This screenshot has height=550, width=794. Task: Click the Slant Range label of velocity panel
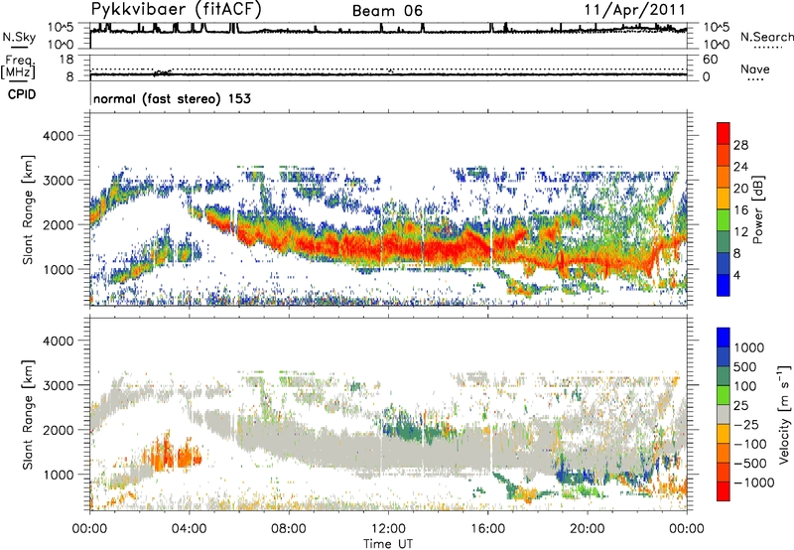28,415
